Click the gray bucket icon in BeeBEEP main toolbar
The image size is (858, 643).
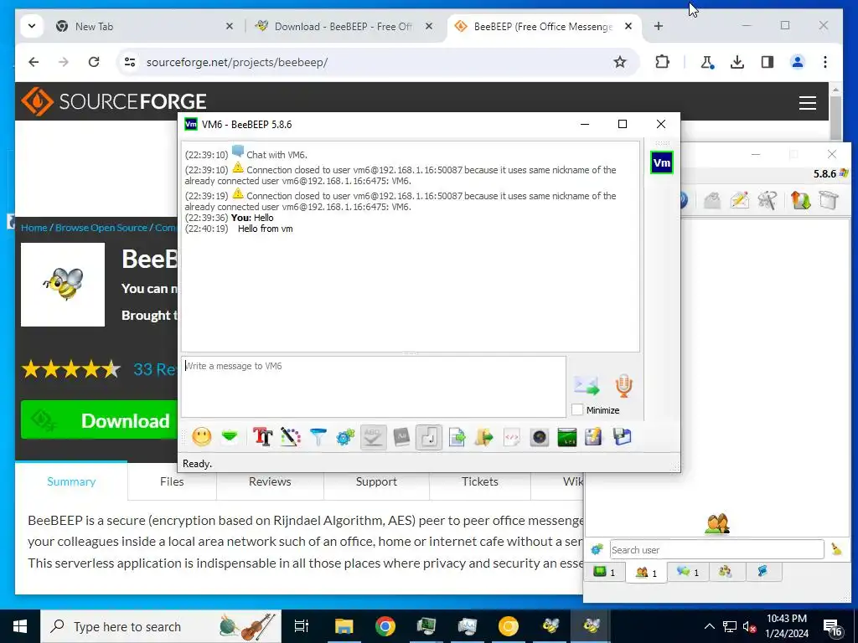click(829, 201)
